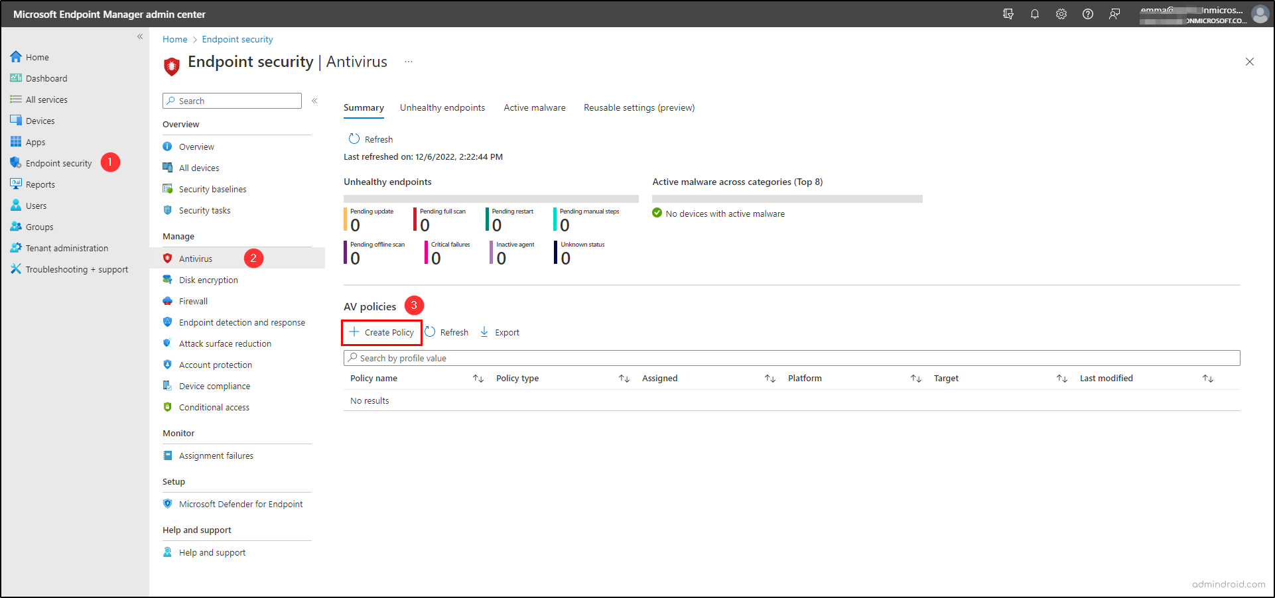
Task: Open Firewall policy settings
Action: coord(194,300)
